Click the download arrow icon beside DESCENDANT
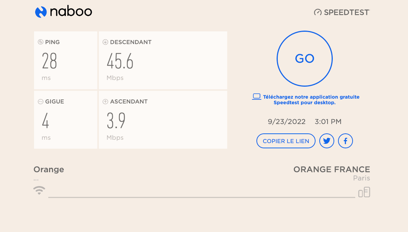Screen dimensions: 408x232 coord(105,42)
